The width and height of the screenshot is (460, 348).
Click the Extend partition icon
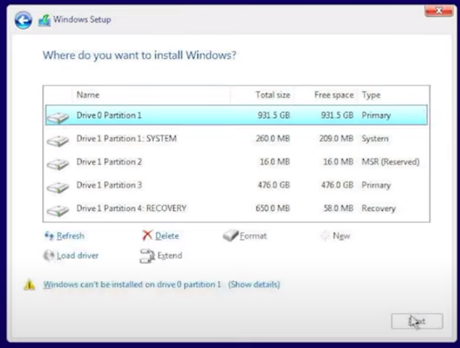147,256
